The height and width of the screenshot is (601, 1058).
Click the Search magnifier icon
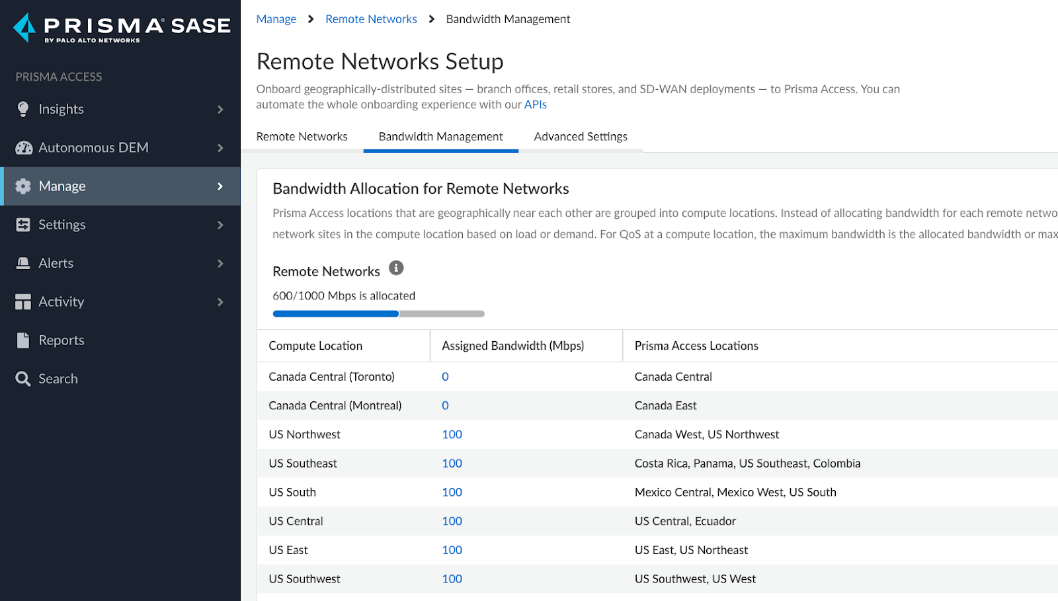(x=23, y=379)
